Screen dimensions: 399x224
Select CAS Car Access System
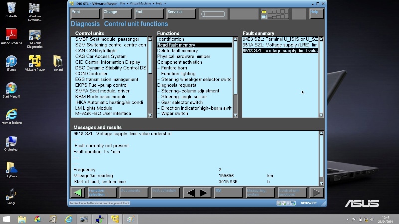click(101, 56)
